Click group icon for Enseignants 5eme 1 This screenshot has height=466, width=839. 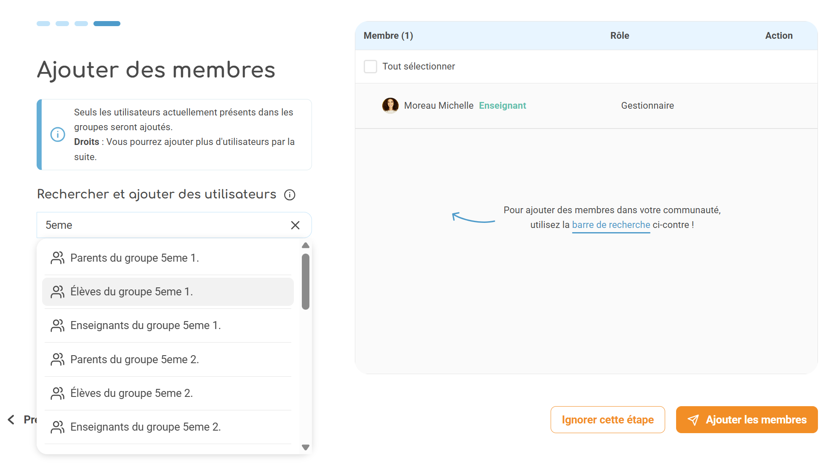[57, 325]
